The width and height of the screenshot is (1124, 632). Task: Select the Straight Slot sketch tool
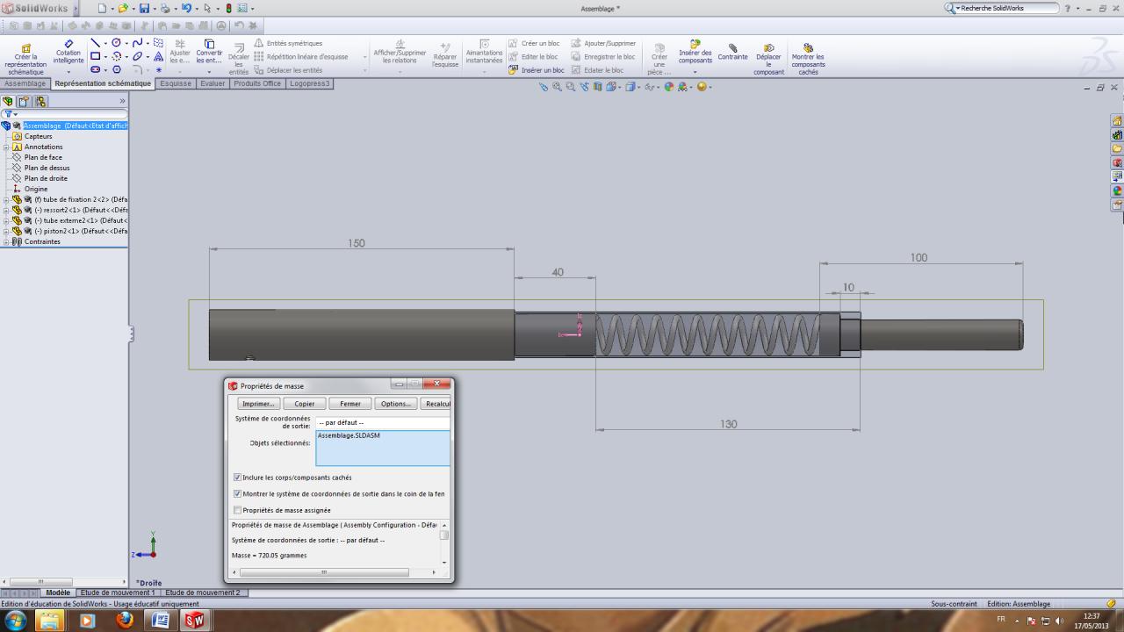(95, 69)
